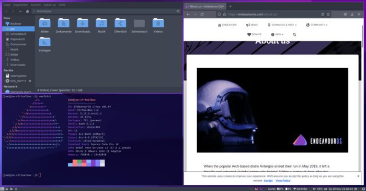Open the Info dropdown
The height and width of the screenshot is (191, 366).
tap(277, 35)
